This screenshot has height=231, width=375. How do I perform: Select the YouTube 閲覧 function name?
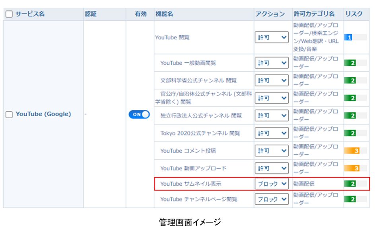click(x=173, y=37)
